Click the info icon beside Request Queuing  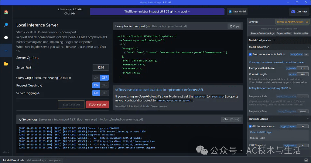coord(41,86)
